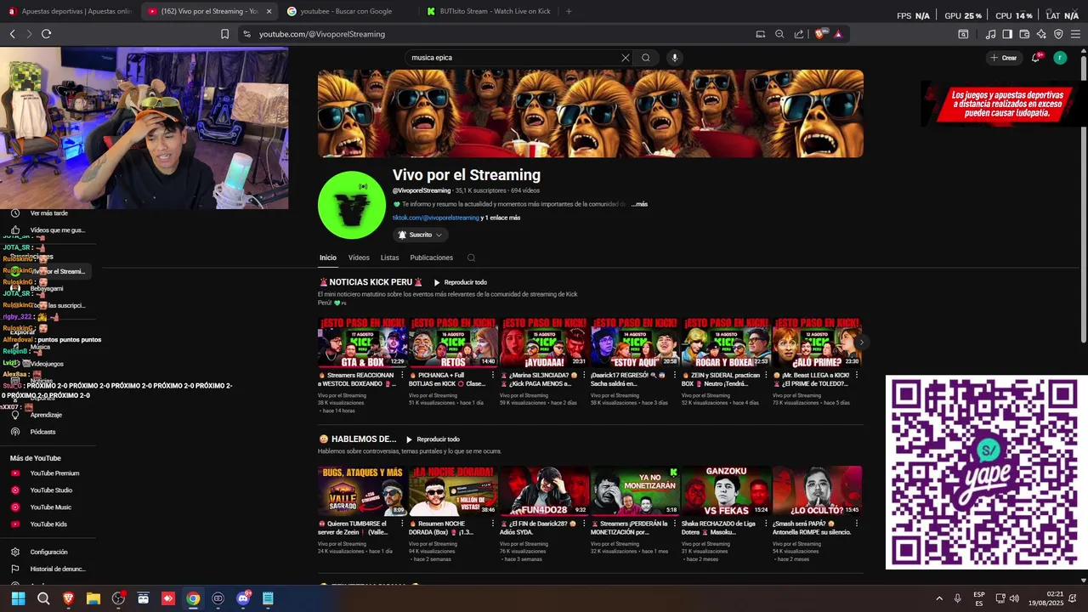
Task: Open the Suscrito subscription dropdown
Action: click(420, 235)
